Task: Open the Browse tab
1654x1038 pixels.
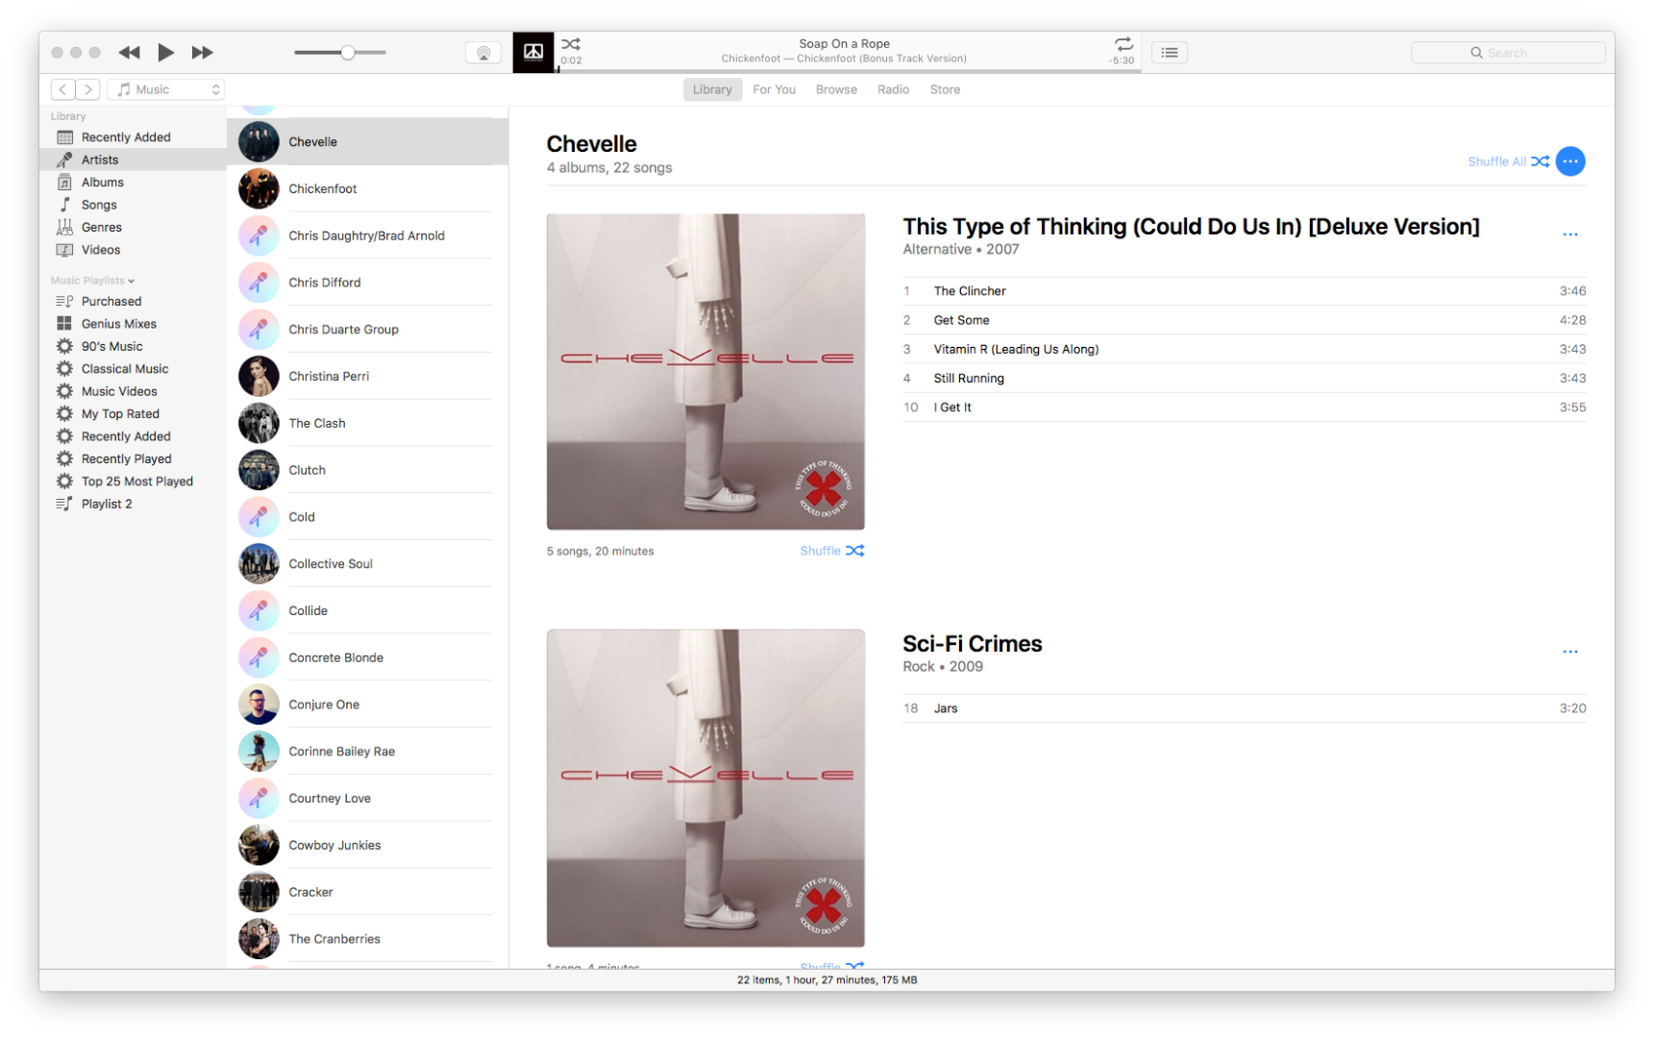Action: point(836,89)
